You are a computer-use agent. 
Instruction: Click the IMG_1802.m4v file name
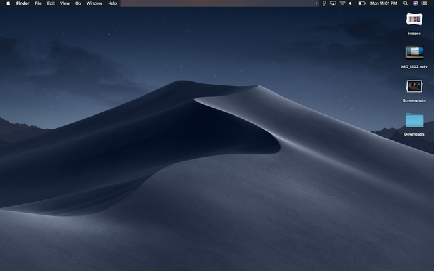coord(414,67)
